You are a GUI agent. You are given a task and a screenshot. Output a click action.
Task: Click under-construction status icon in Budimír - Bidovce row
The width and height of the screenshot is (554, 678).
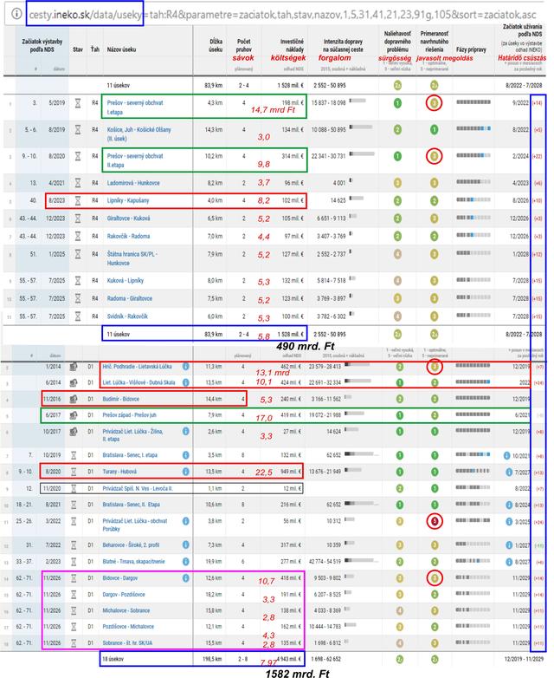(x=74, y=399)
